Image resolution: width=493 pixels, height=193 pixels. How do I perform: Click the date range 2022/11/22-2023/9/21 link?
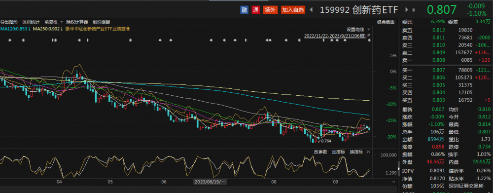[x=335, y=36]
